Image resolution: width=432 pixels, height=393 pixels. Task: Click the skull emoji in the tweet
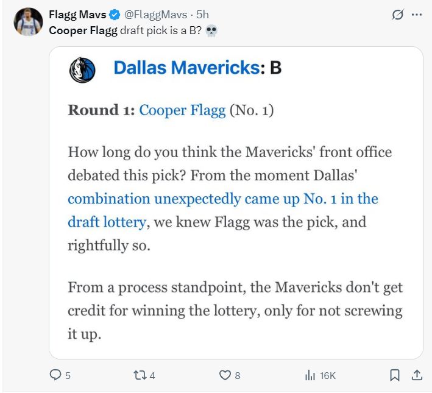tap(211, 31)
